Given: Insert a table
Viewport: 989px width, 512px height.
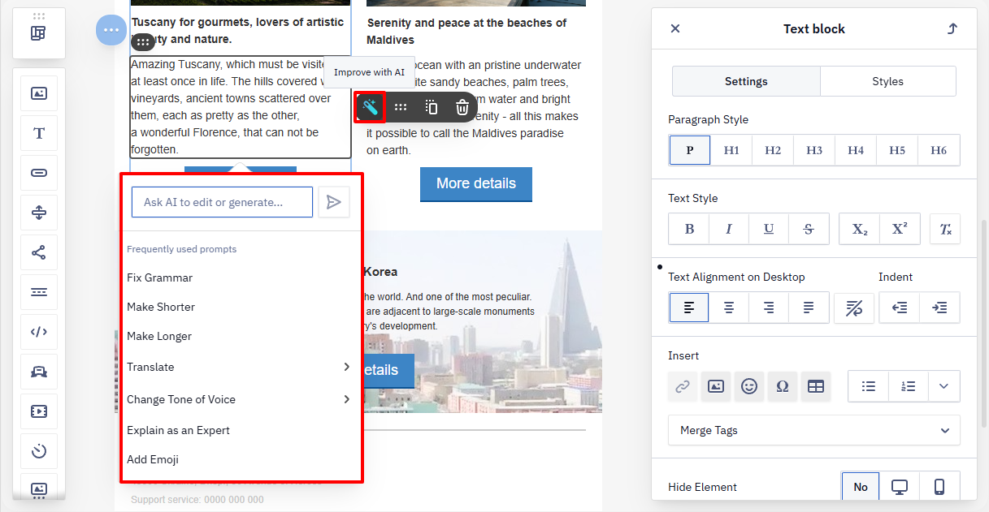Looking at the screenshot, I should pos(816,386).
